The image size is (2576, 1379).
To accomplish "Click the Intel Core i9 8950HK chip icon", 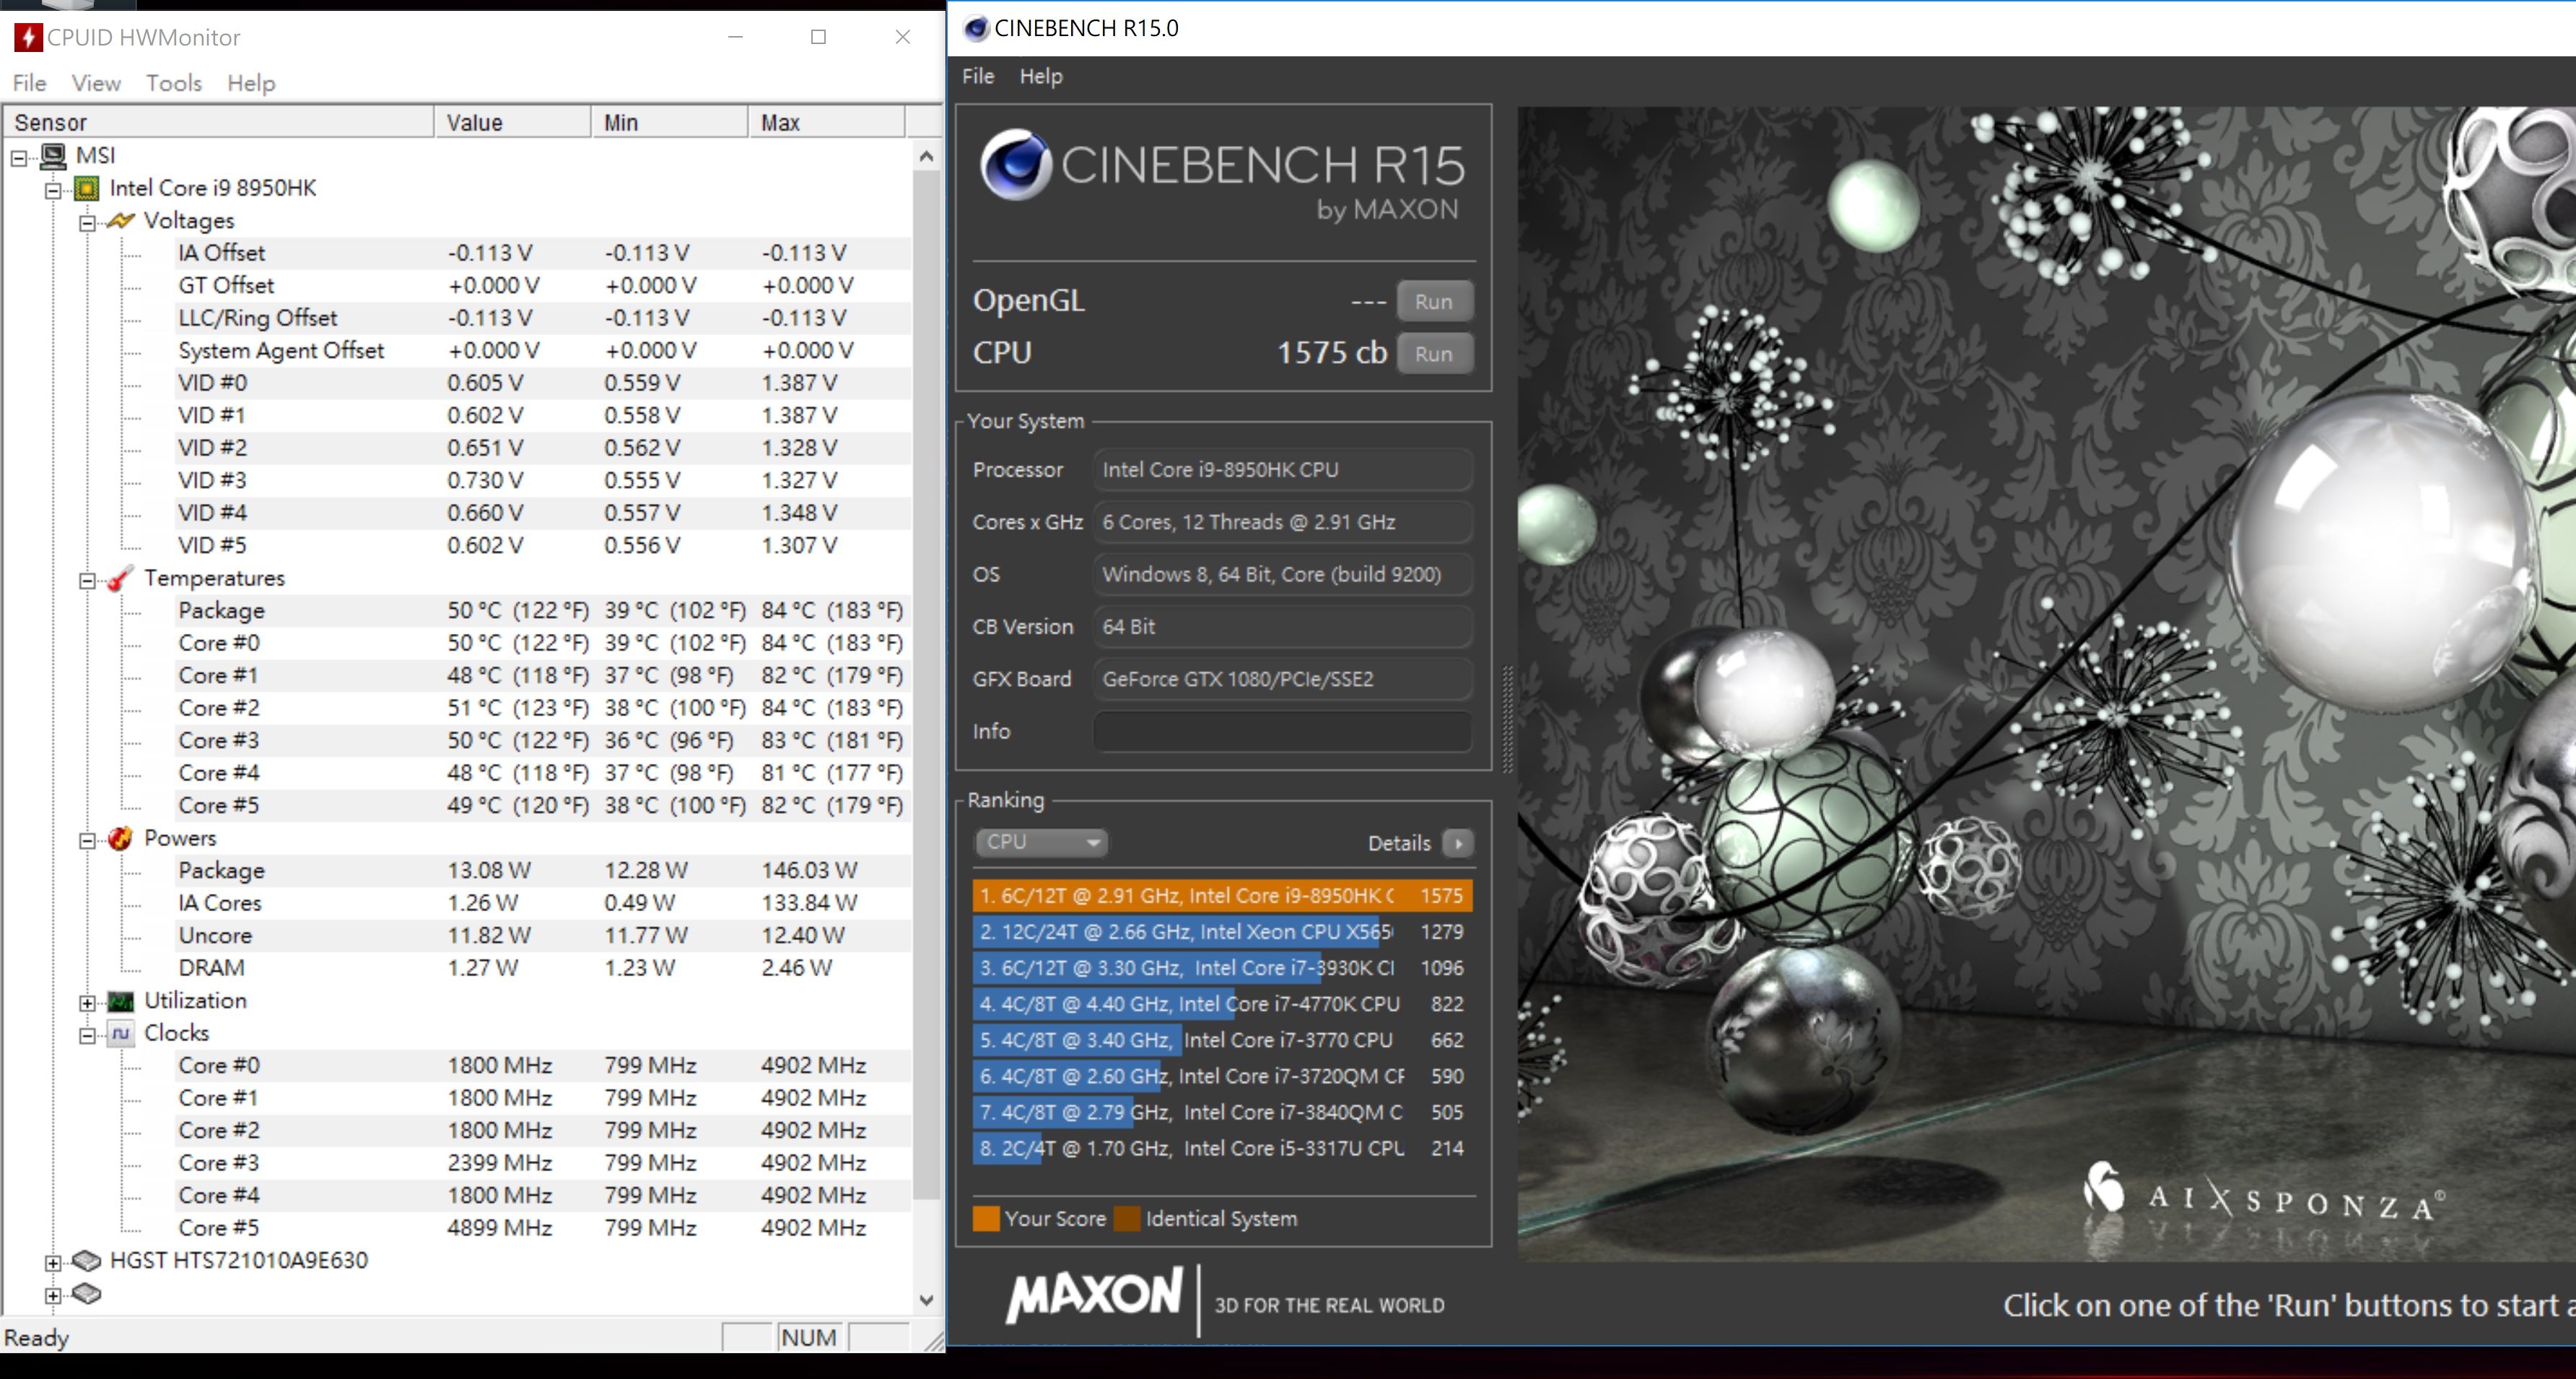I will [87, 188].
